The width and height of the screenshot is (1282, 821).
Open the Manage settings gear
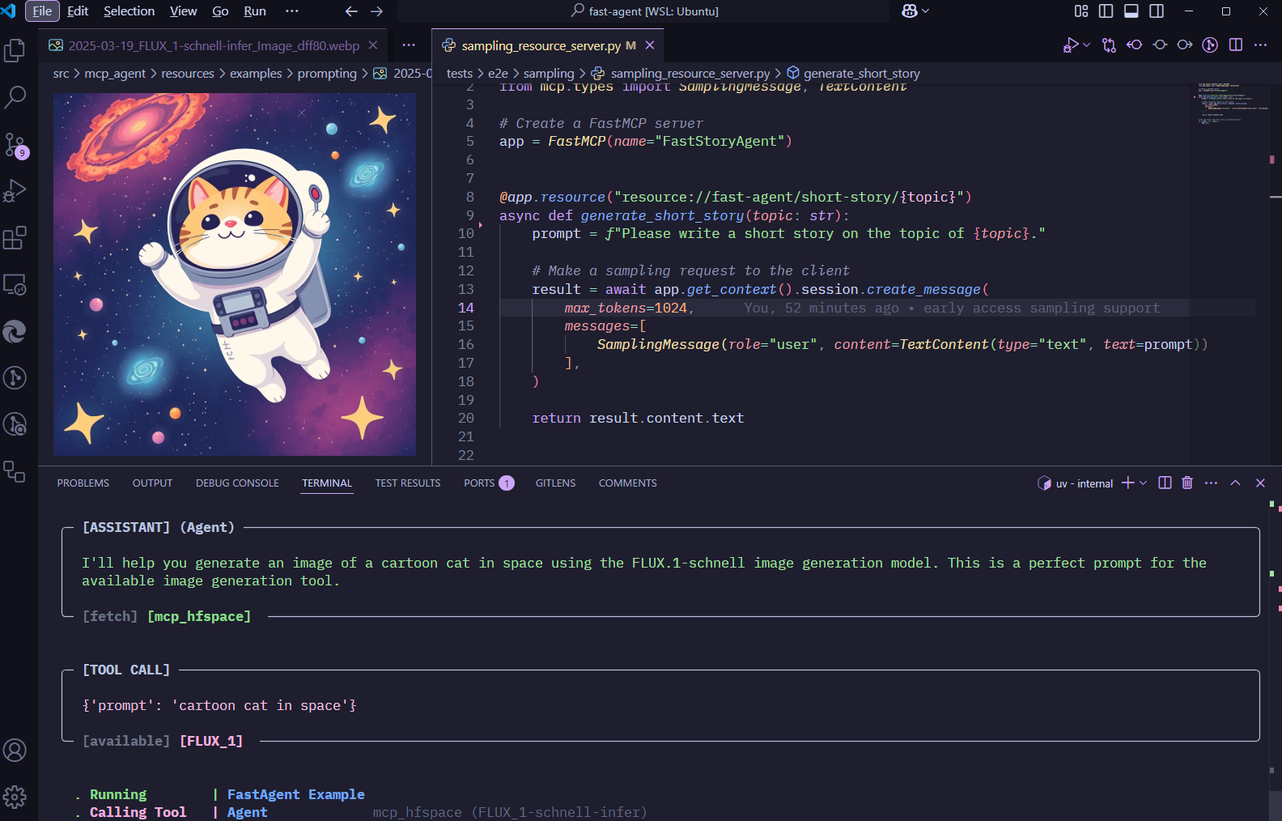[x=15, y=798]
